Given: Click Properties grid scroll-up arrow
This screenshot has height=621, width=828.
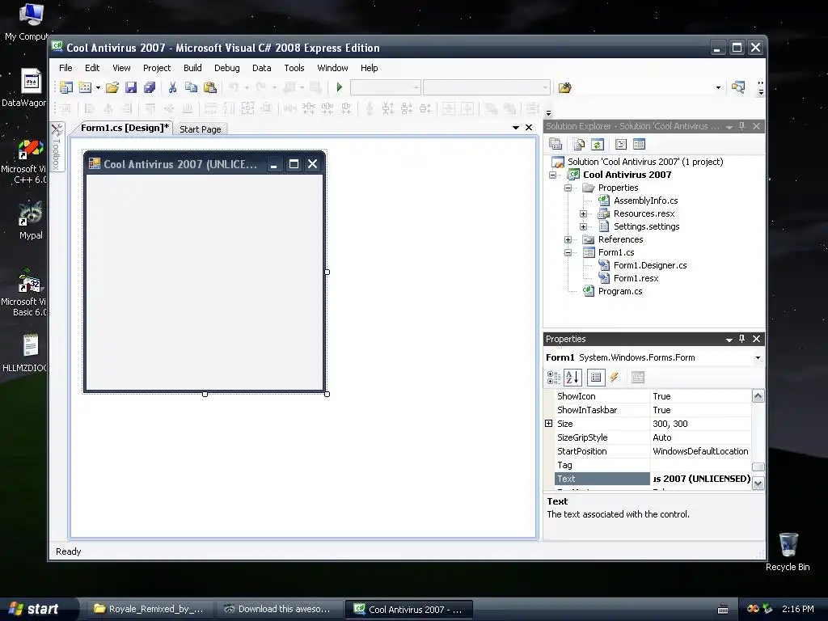Looking at the screenshot, I should [x=758, y=396].
